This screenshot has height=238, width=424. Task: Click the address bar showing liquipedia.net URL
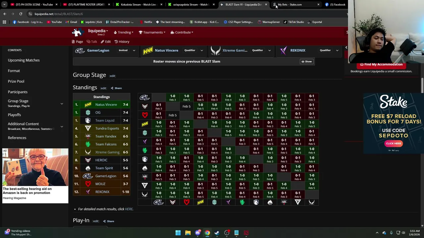click(x=185, y=14)
